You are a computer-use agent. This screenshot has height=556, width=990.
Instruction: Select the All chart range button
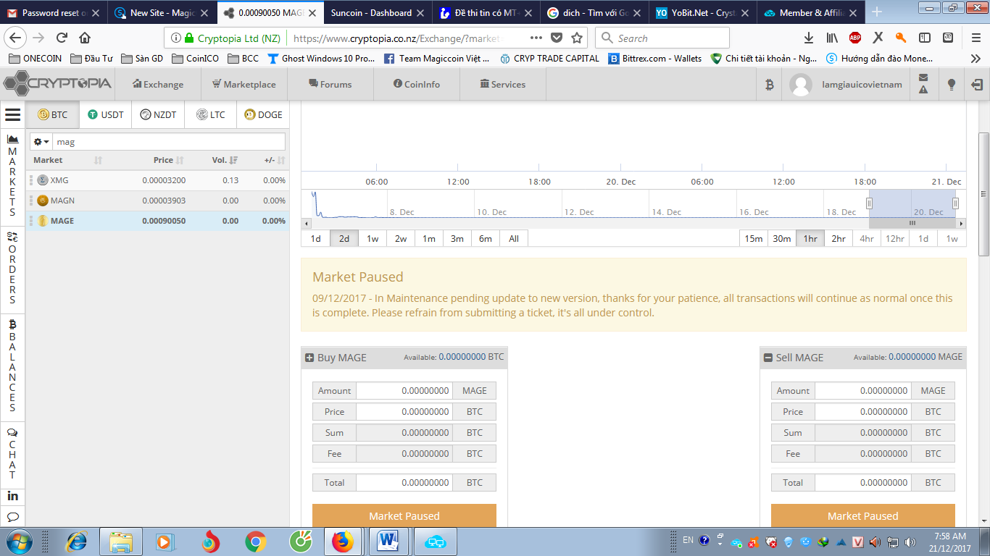[x=514, y=238]
